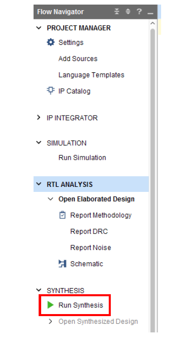
Task: Click the scrollbar up arrow
Action: click(152, 23)
